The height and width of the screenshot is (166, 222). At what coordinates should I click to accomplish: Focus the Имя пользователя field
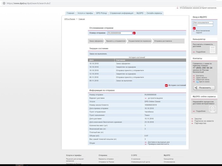(203, 22)
